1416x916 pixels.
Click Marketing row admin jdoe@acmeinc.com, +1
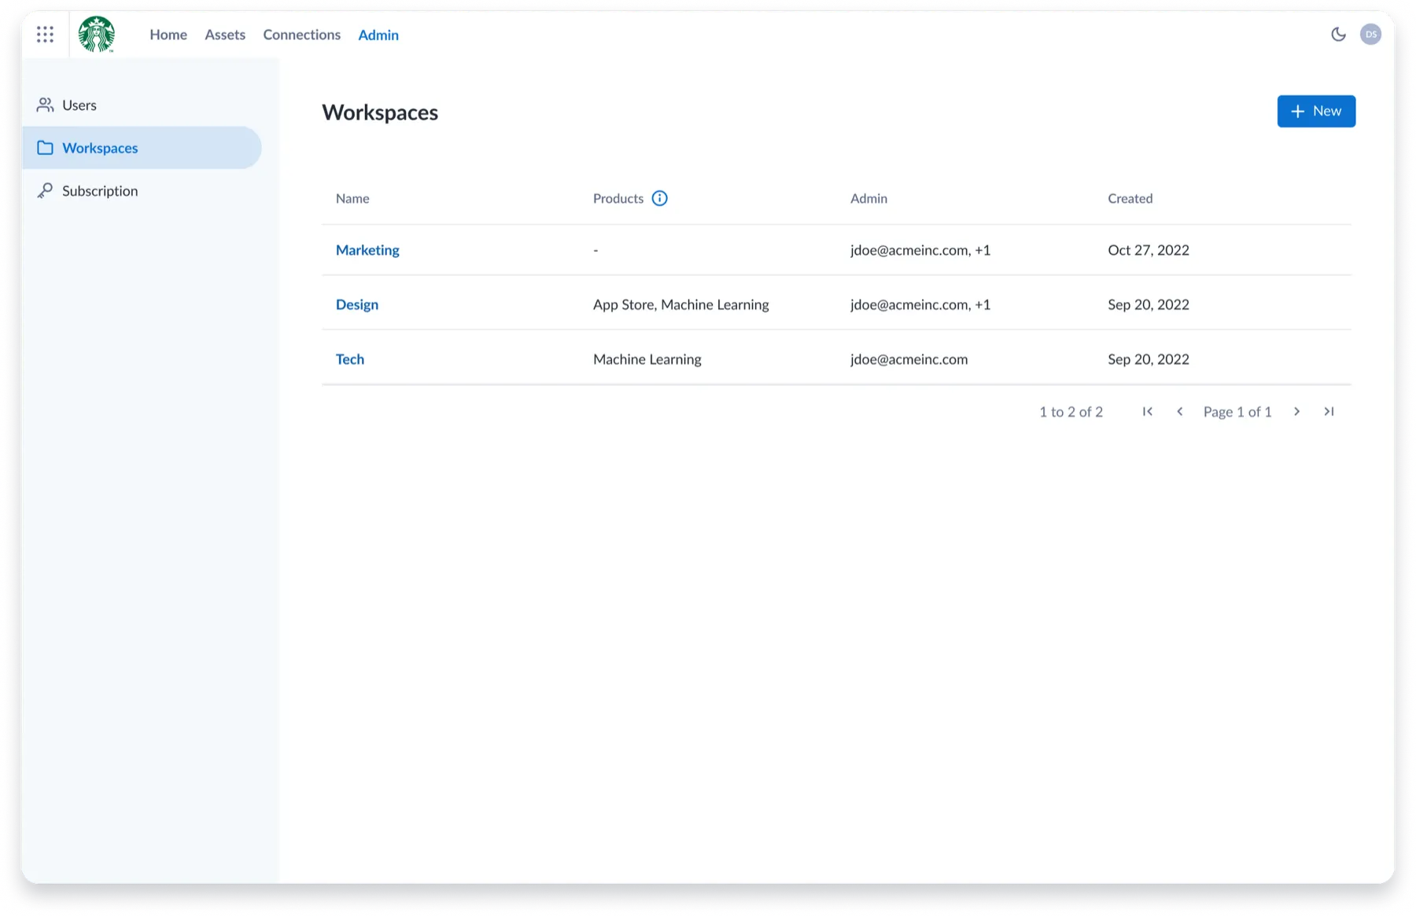[x=920, y=250]
